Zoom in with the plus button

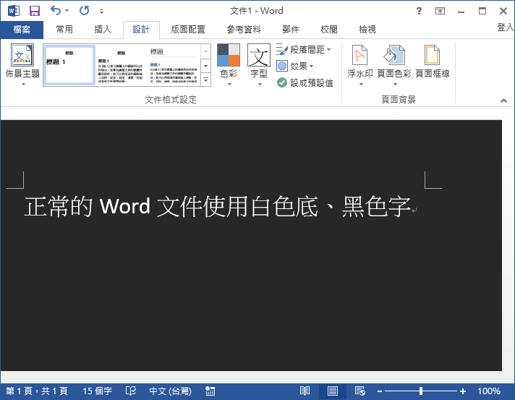[463, 391]
